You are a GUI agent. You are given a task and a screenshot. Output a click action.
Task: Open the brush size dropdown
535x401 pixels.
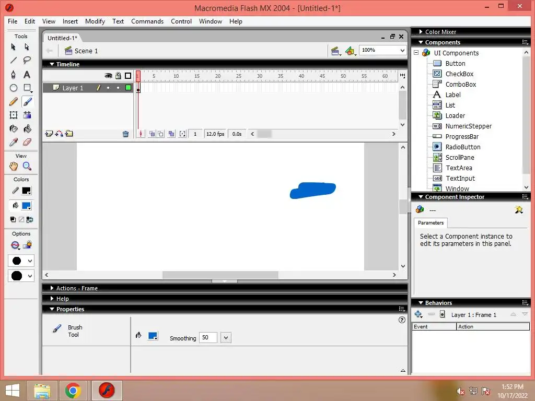pos(21,261)
